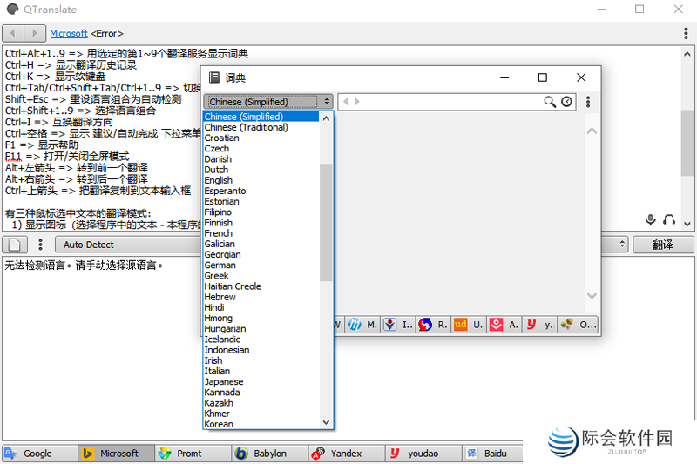Click the source text pane scrollbar down arrow

[687, 225]
